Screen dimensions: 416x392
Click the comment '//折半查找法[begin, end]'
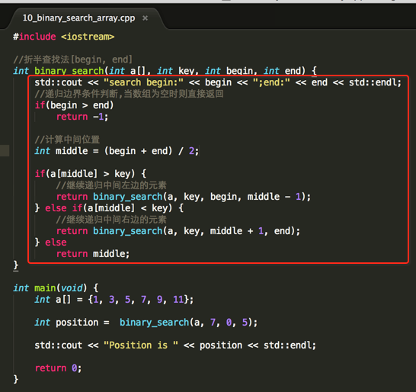72,59
